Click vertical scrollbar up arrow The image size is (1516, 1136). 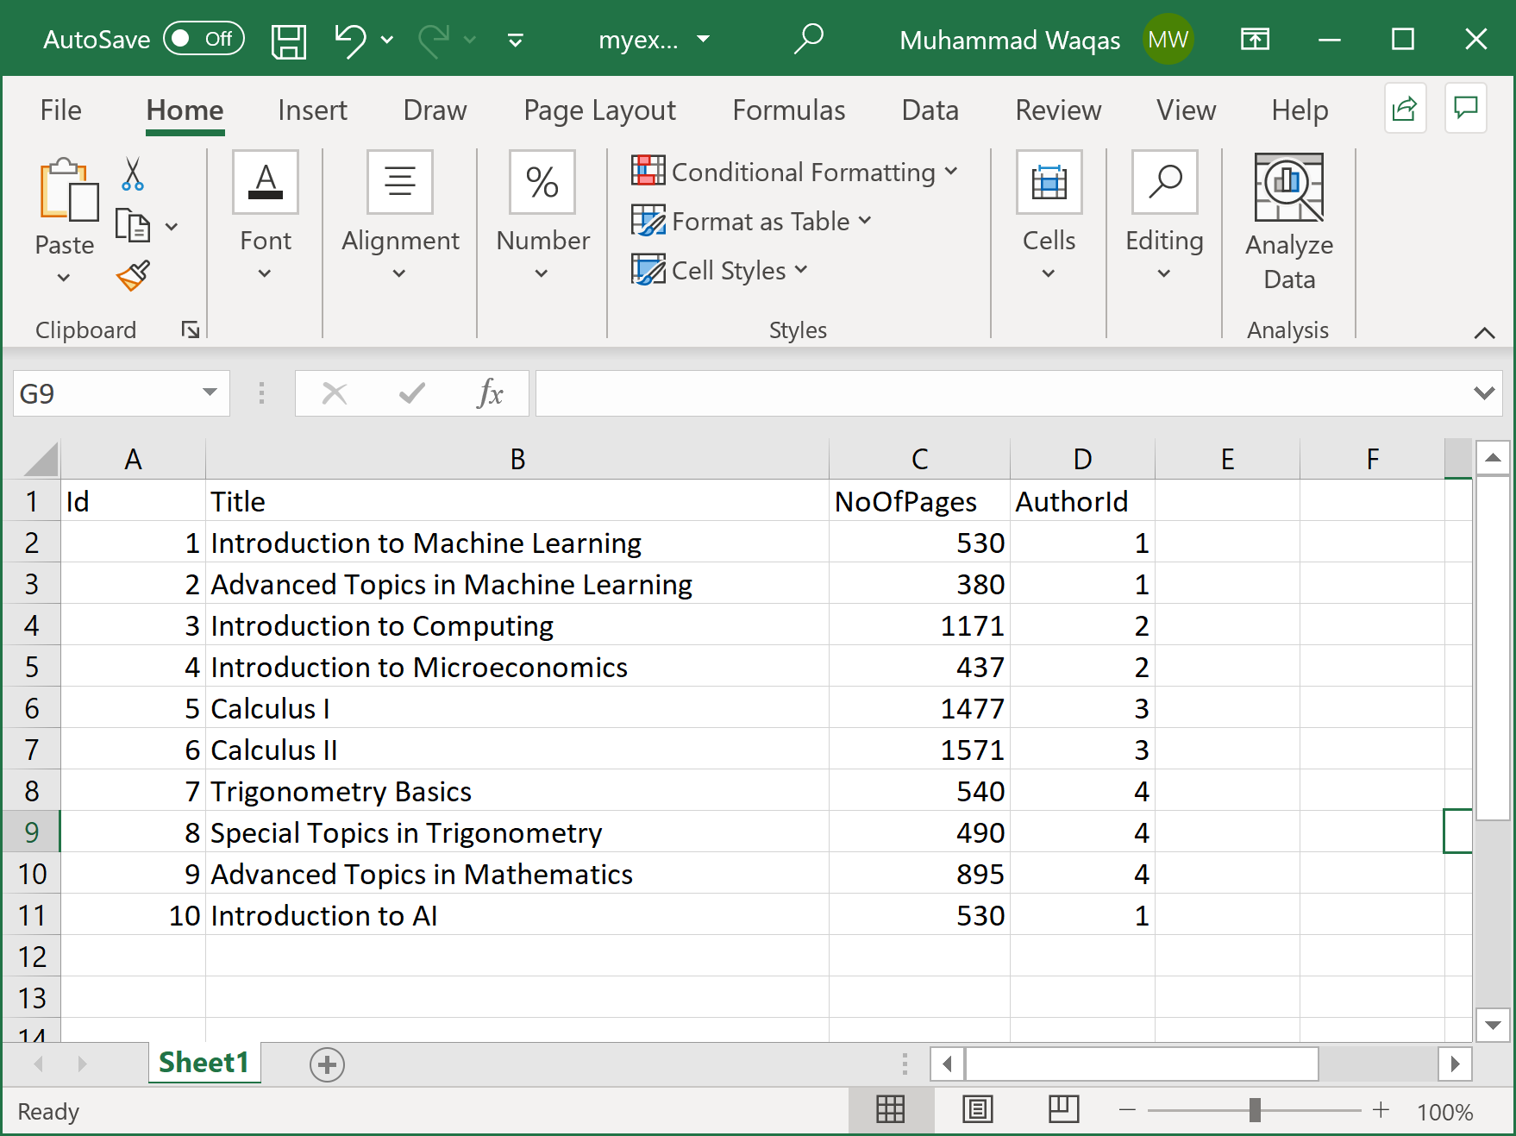pyautogui.click(x=1493, y=457)
